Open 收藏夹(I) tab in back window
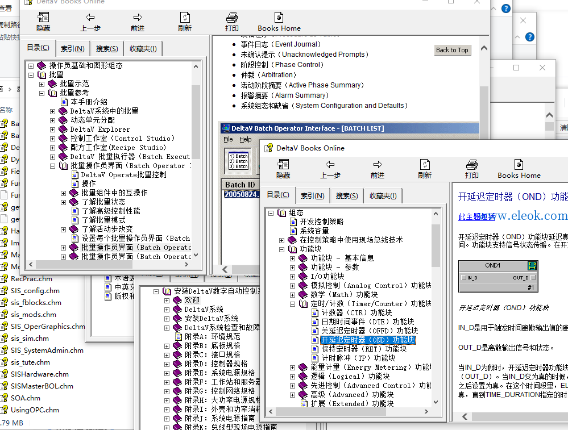Image resolution: width=568 pixels, height=430 pixels. [143, 48]
